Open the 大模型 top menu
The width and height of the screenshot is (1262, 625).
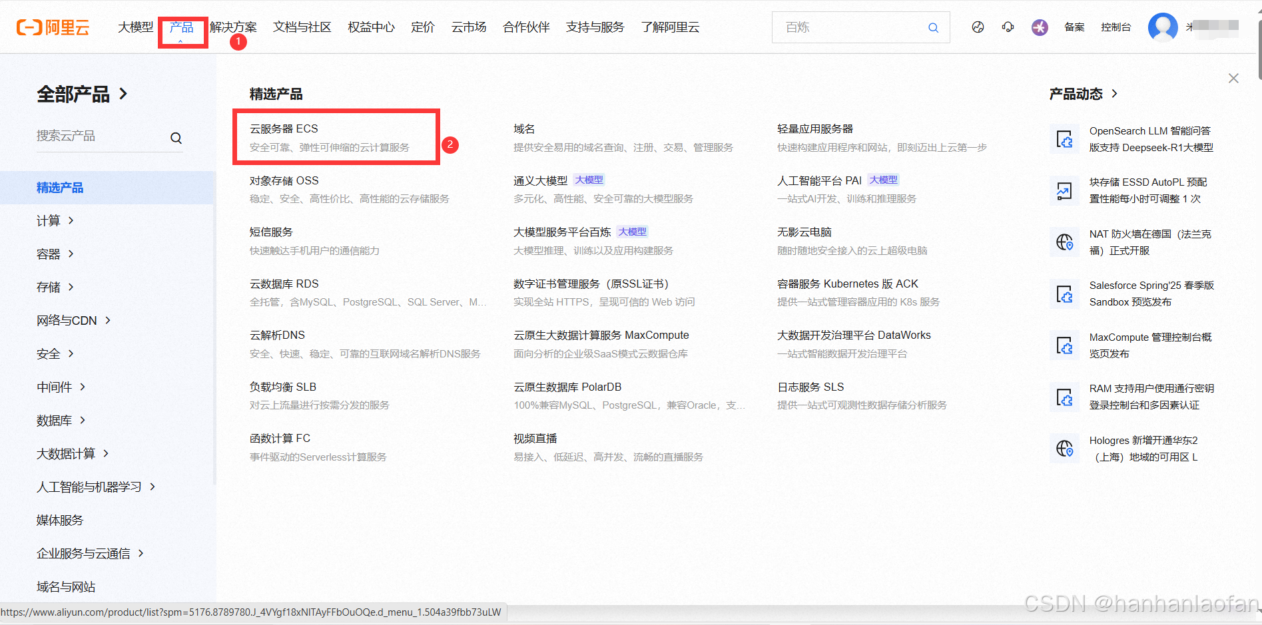click(135, 27)
